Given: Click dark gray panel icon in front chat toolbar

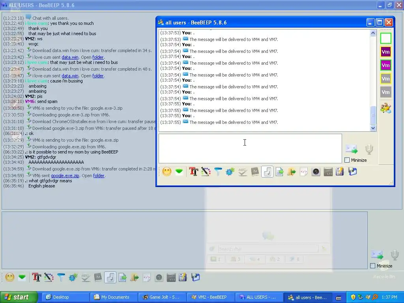Looking at the screenshot, I should [328, 172].
